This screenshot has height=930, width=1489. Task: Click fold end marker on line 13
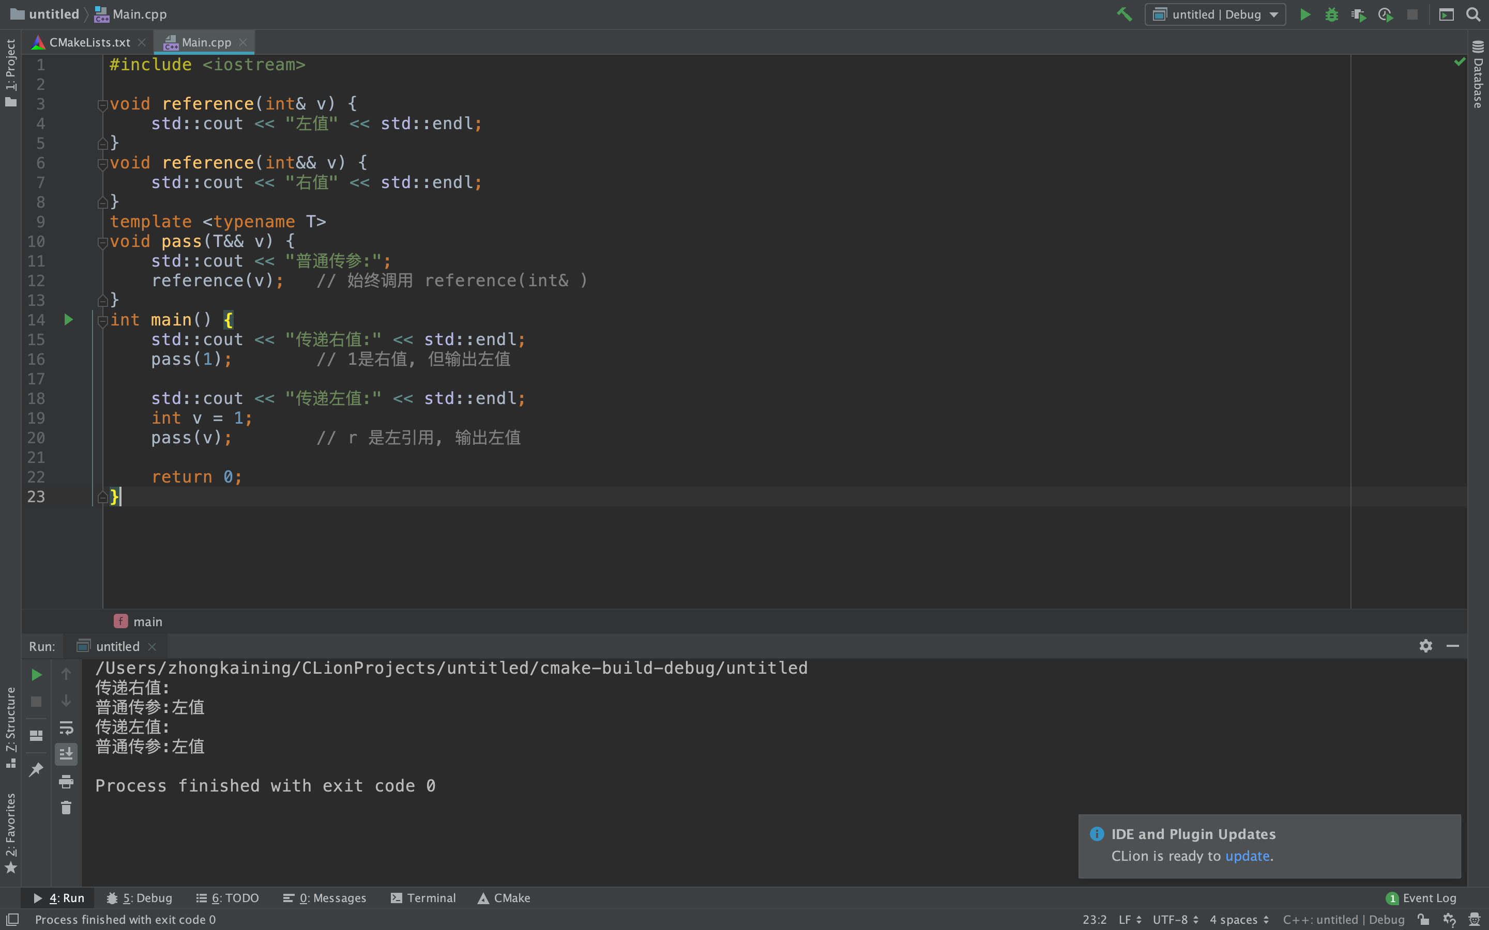103,300
